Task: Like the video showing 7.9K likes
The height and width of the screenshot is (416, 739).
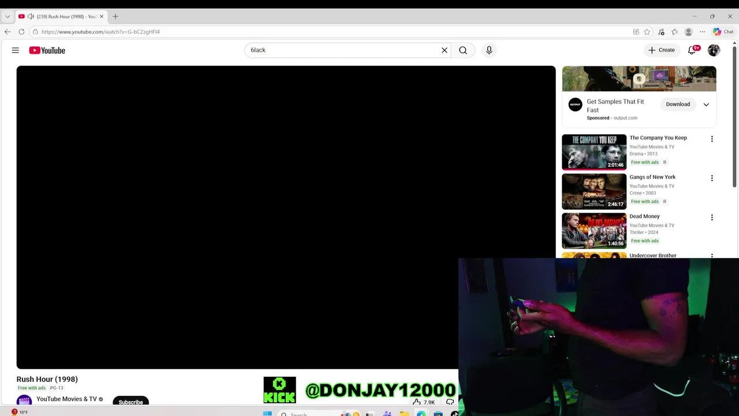Action: [423, 402]
